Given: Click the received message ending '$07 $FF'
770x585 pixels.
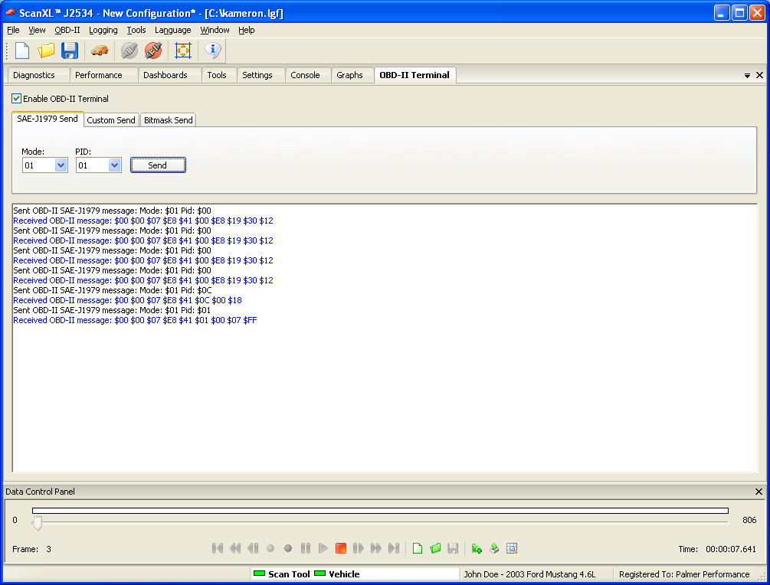Looking at the screenshot, I should point(135,320).
